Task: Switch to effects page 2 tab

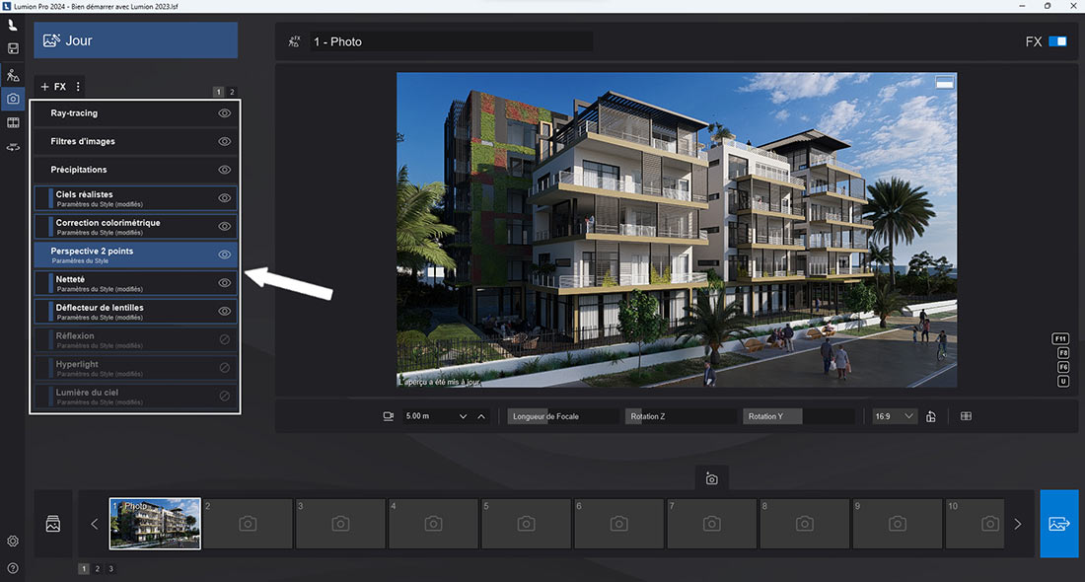Action: coord(232,92)
